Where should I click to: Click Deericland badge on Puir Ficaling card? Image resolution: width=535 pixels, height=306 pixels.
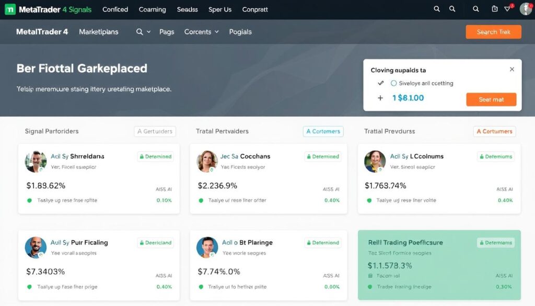click(155, 243)
